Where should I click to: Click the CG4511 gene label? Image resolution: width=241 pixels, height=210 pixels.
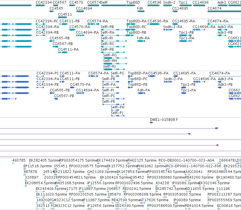coord(65,14)
